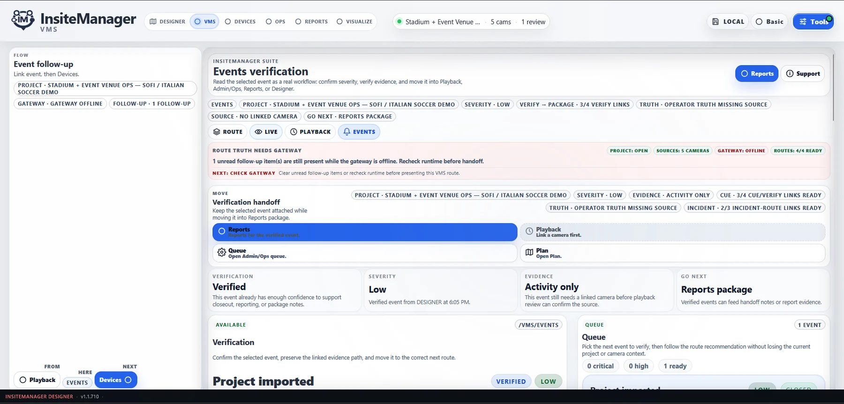Click the Local save button
Viewport: 844px width, 404px height.
(x=728, y=22)
